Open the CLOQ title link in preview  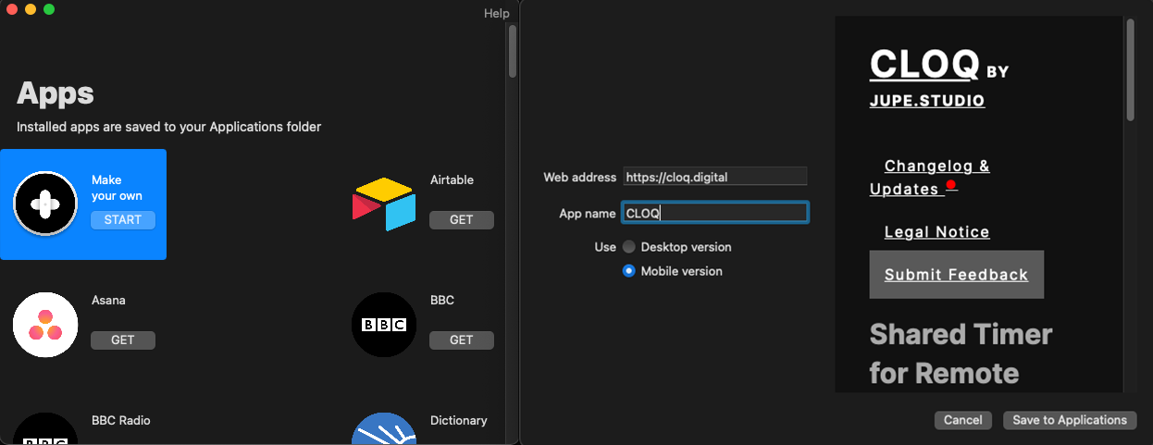pyautogui.click(x=924, y=63)
